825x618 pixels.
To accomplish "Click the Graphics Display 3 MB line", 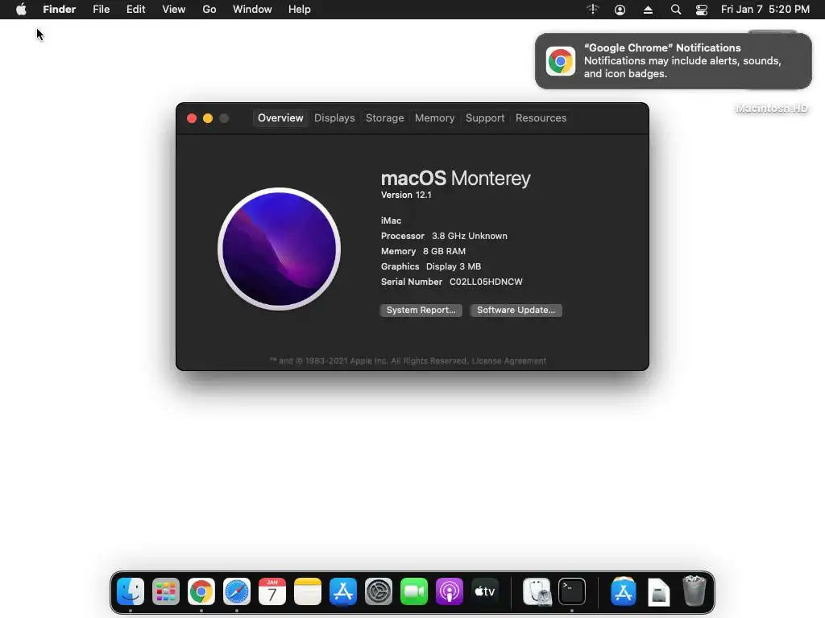I will [431, 266].
